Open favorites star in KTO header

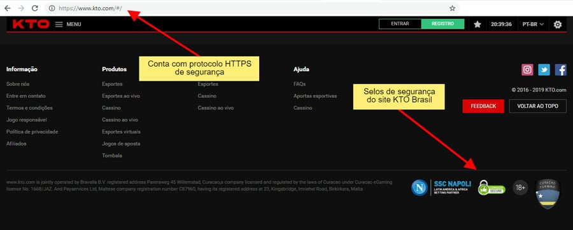pos(478,24)
